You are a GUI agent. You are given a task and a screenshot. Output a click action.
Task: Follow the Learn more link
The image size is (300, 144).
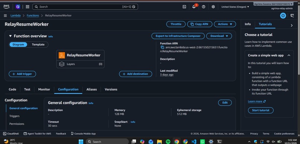pos(257,101)
